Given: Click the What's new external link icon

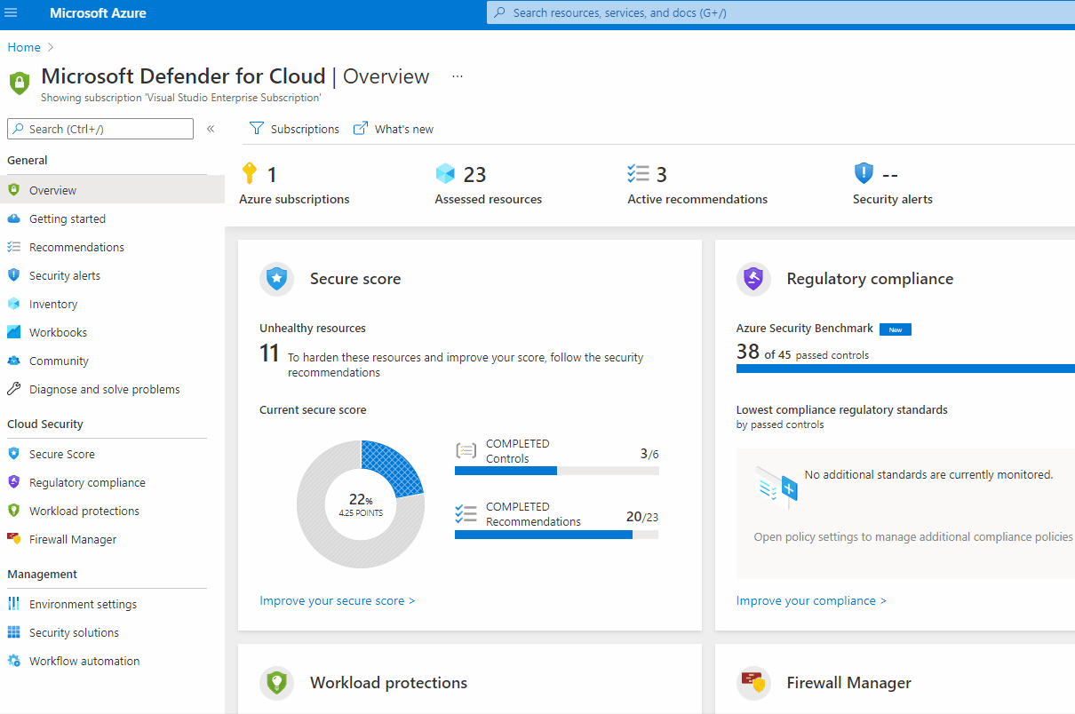Looking at the screenshot, I should click(x=361, y=129).
